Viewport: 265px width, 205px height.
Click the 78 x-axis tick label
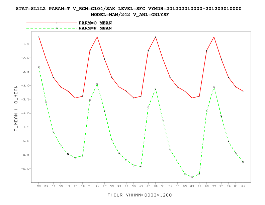[229, 186]
